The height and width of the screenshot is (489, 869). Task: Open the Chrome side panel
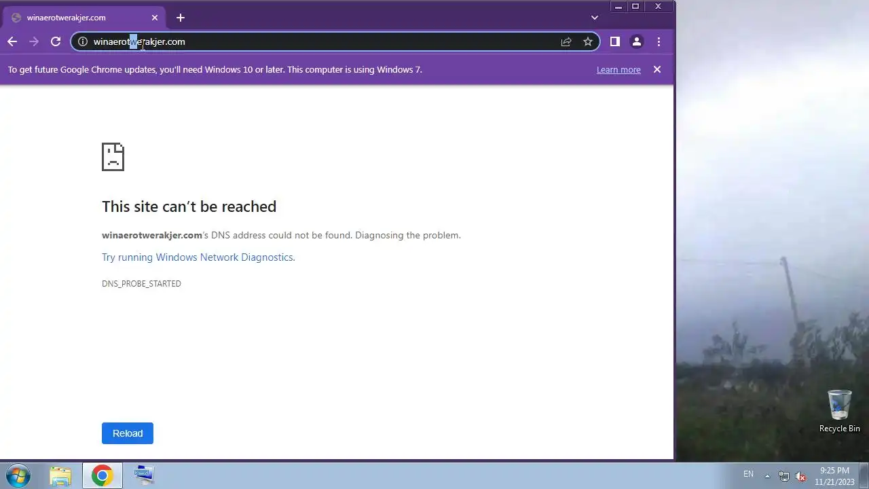(x=615, y=41)
